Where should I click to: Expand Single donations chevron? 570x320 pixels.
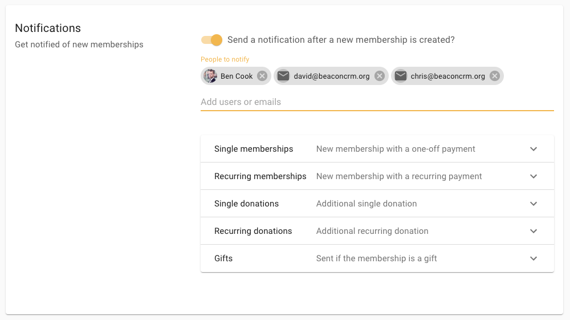(x=534, y=204)
